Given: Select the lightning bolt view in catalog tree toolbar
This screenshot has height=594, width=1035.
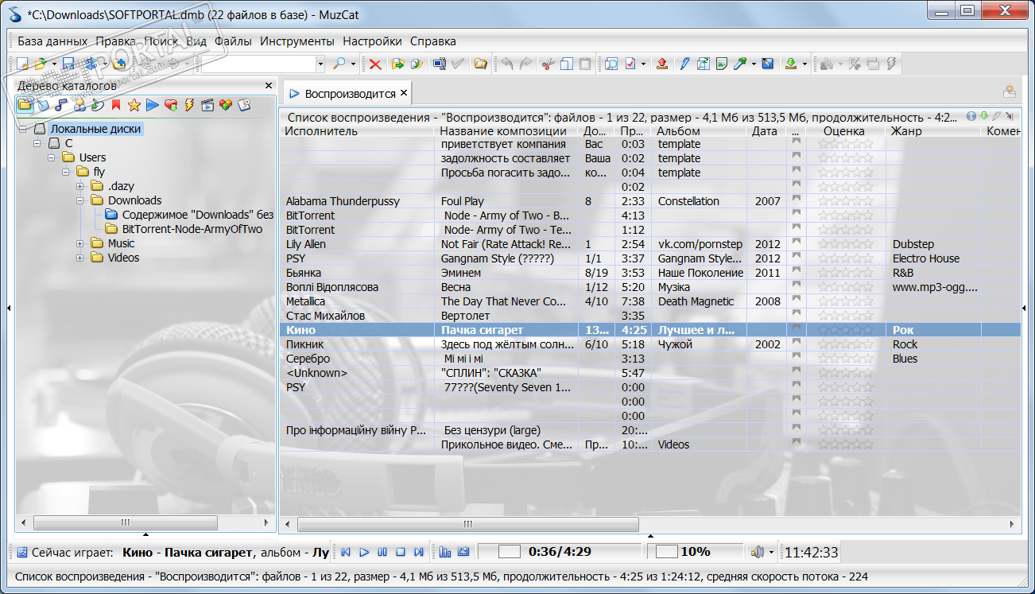Looking at the screenshot, I should click(x=189, y=104).
